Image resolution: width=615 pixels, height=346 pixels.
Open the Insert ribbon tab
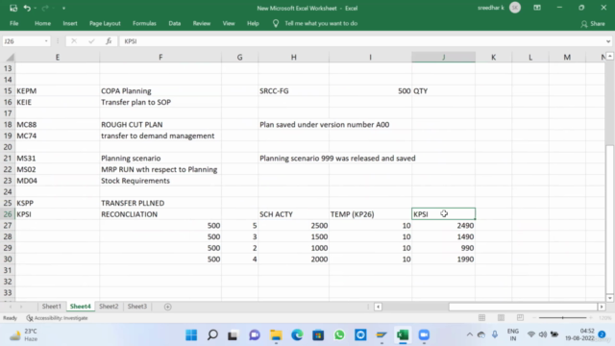pyautogui.click(x=70, y=23)
